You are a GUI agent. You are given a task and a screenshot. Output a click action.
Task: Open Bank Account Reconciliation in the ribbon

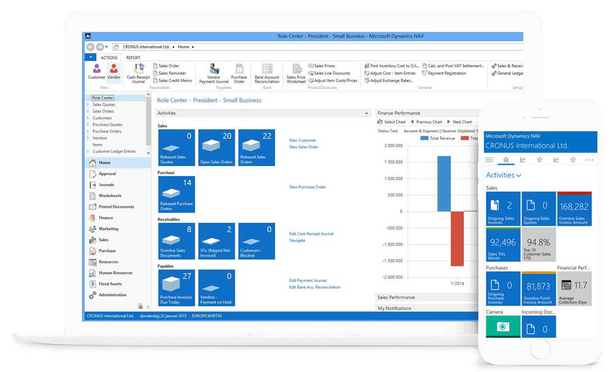[x=267, y=74]
